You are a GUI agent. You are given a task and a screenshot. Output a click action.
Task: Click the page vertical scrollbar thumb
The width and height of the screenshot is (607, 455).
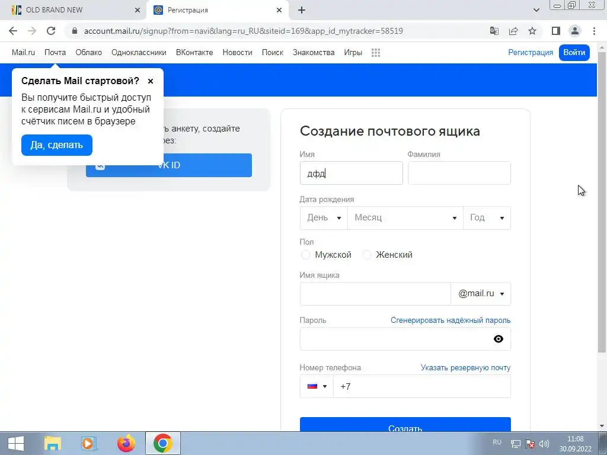point(602,201)
